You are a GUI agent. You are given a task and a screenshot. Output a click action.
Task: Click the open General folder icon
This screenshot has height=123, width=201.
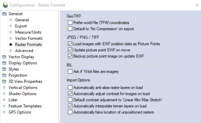coord(4,14)
